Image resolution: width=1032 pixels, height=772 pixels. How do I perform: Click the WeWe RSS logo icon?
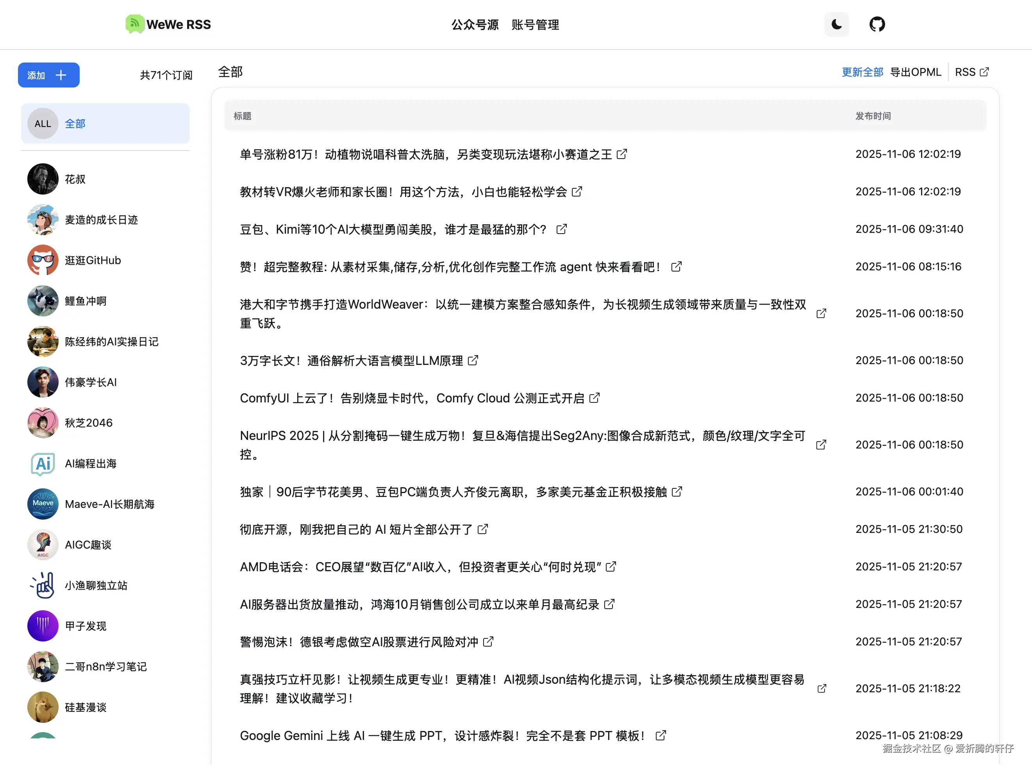134,24
